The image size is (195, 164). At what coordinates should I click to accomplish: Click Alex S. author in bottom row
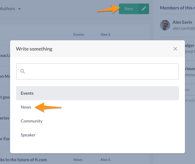click(x=106, y=159)
